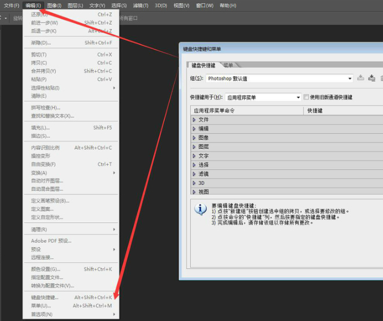This screenshot has height=321, width=383.
Task: Click the save shortcut set icon
Action: click(x=360, y=78)
